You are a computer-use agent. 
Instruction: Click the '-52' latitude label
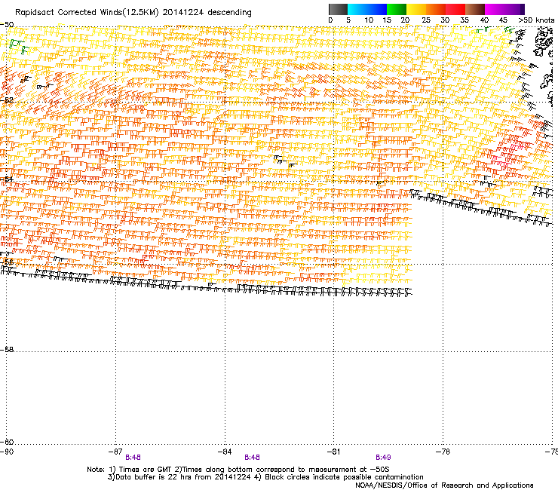pos(7,100)
